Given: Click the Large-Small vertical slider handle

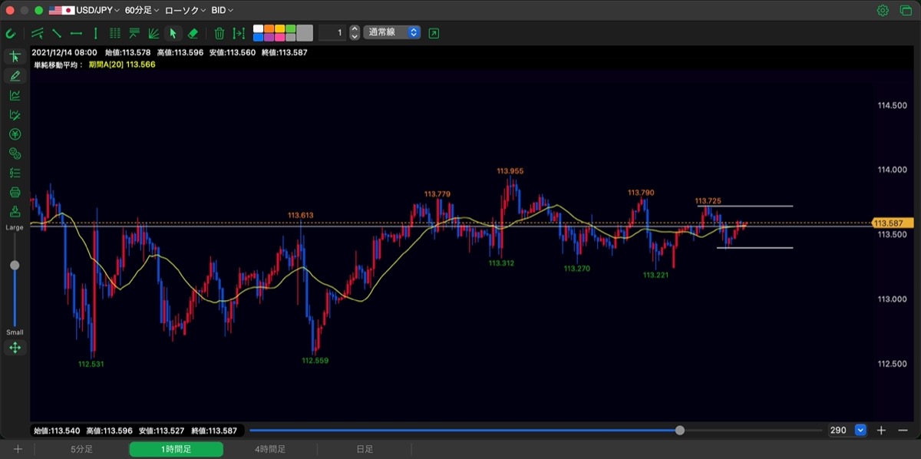Looking at the screenshot, I should point(15,265).
